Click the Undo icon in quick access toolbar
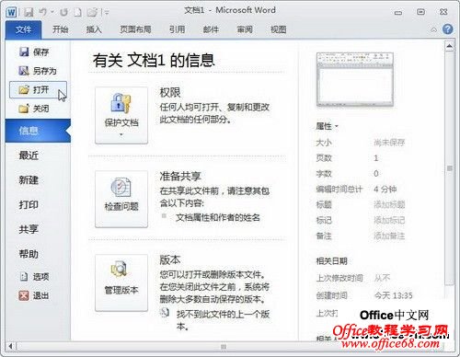This screenshot has height=357, width=460. click(43, 12)
